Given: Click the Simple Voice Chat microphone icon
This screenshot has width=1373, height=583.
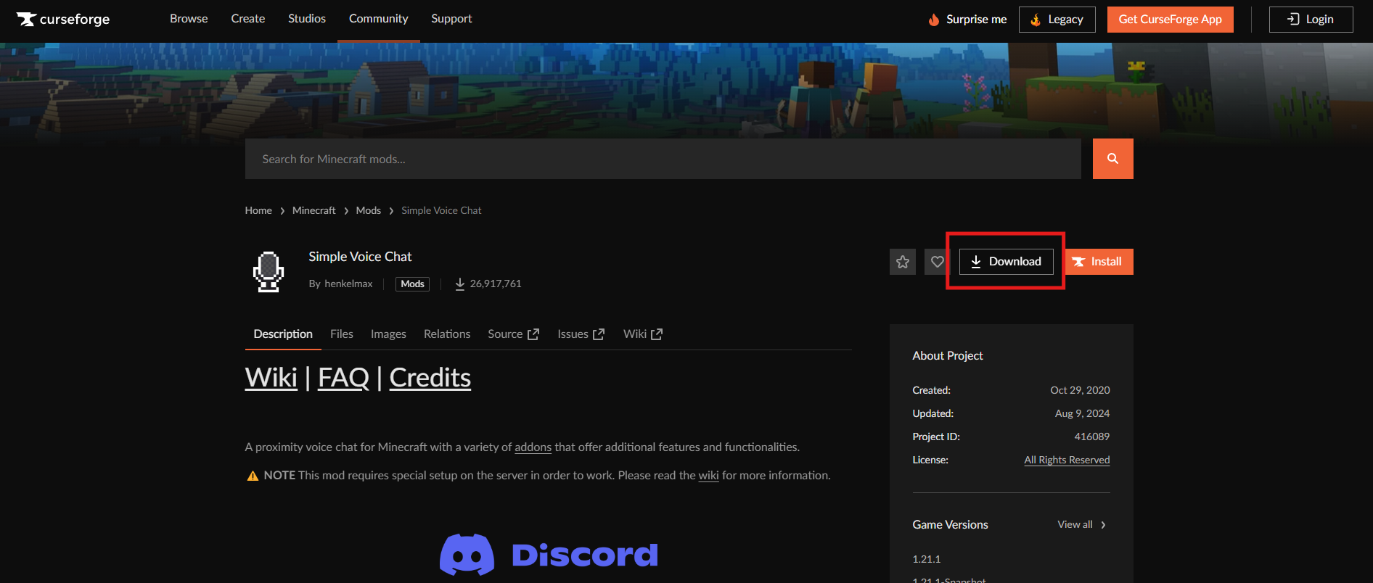Looking at the screenshot, I should 269,271.
